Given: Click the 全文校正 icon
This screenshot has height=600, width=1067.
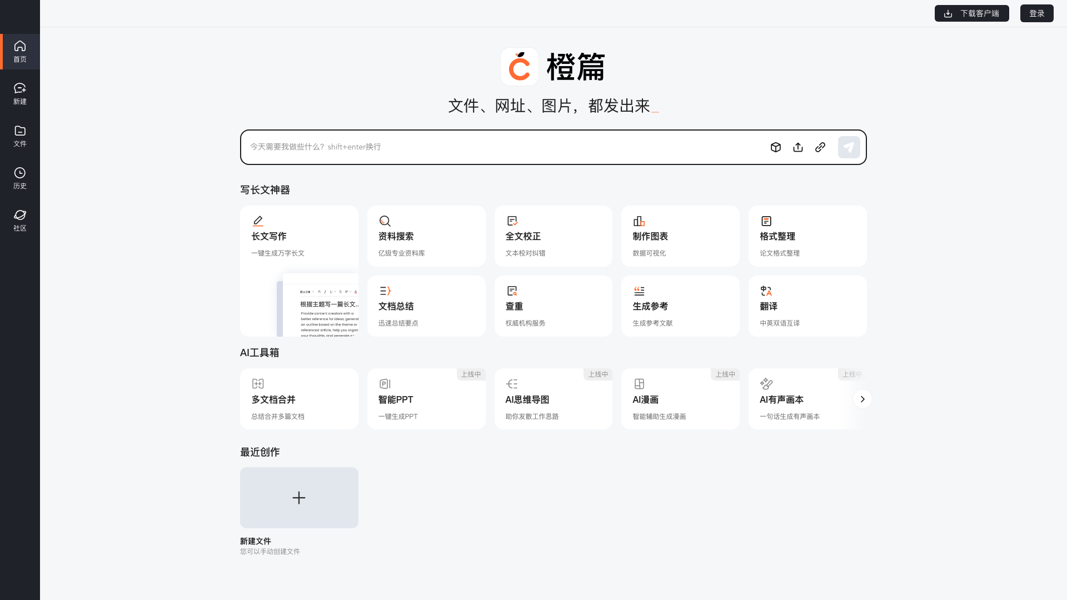Looking at the screenshot, I should (512, 221).
